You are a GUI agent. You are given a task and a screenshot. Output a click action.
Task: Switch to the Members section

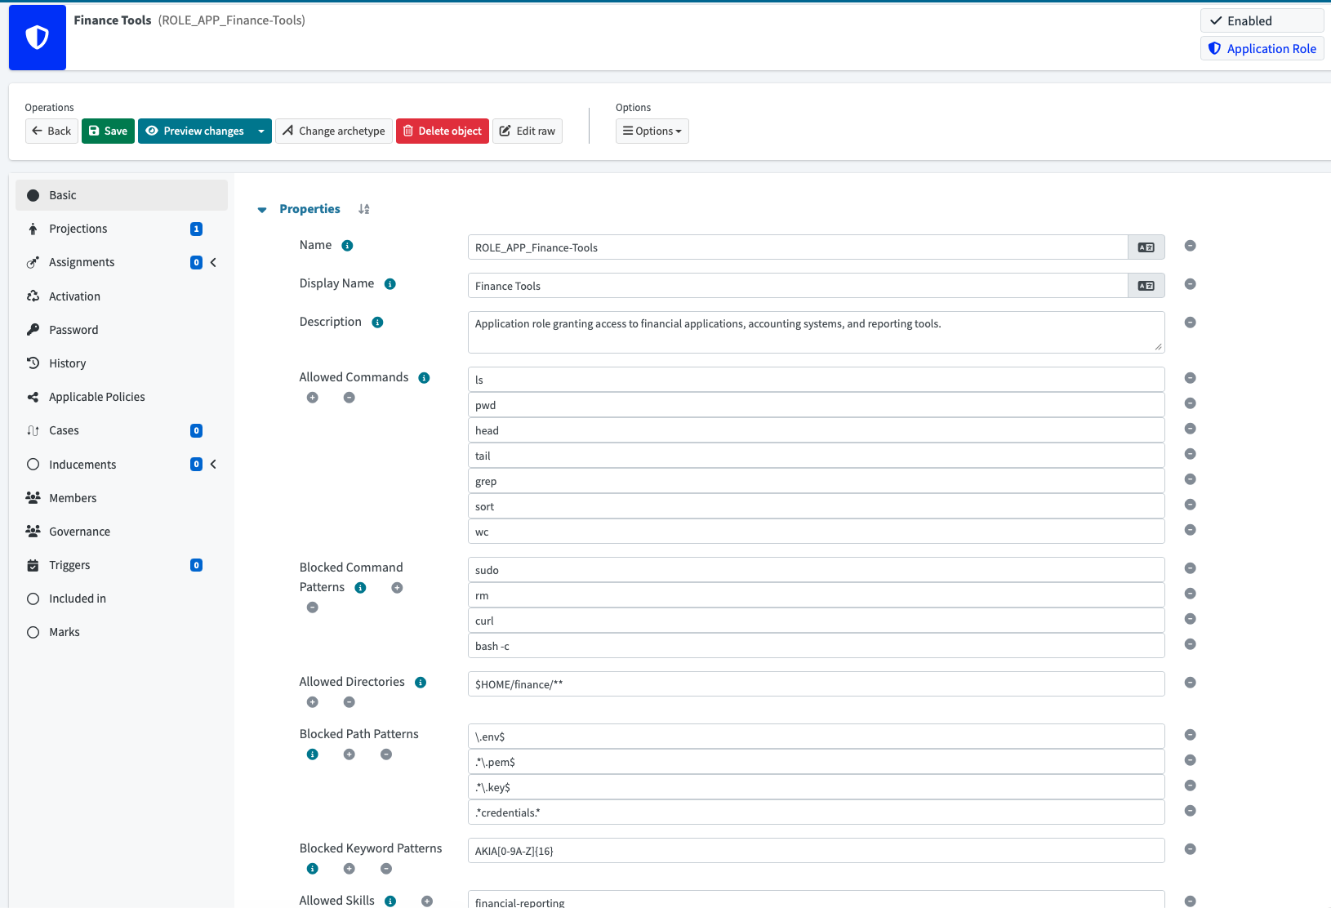pos(73,497)
